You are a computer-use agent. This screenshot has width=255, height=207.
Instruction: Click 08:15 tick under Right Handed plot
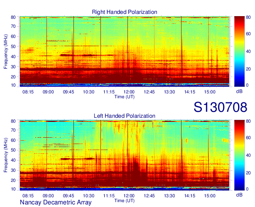(28, 92)
